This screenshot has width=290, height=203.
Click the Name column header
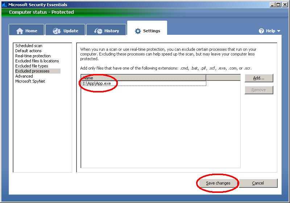coord(143,78)
